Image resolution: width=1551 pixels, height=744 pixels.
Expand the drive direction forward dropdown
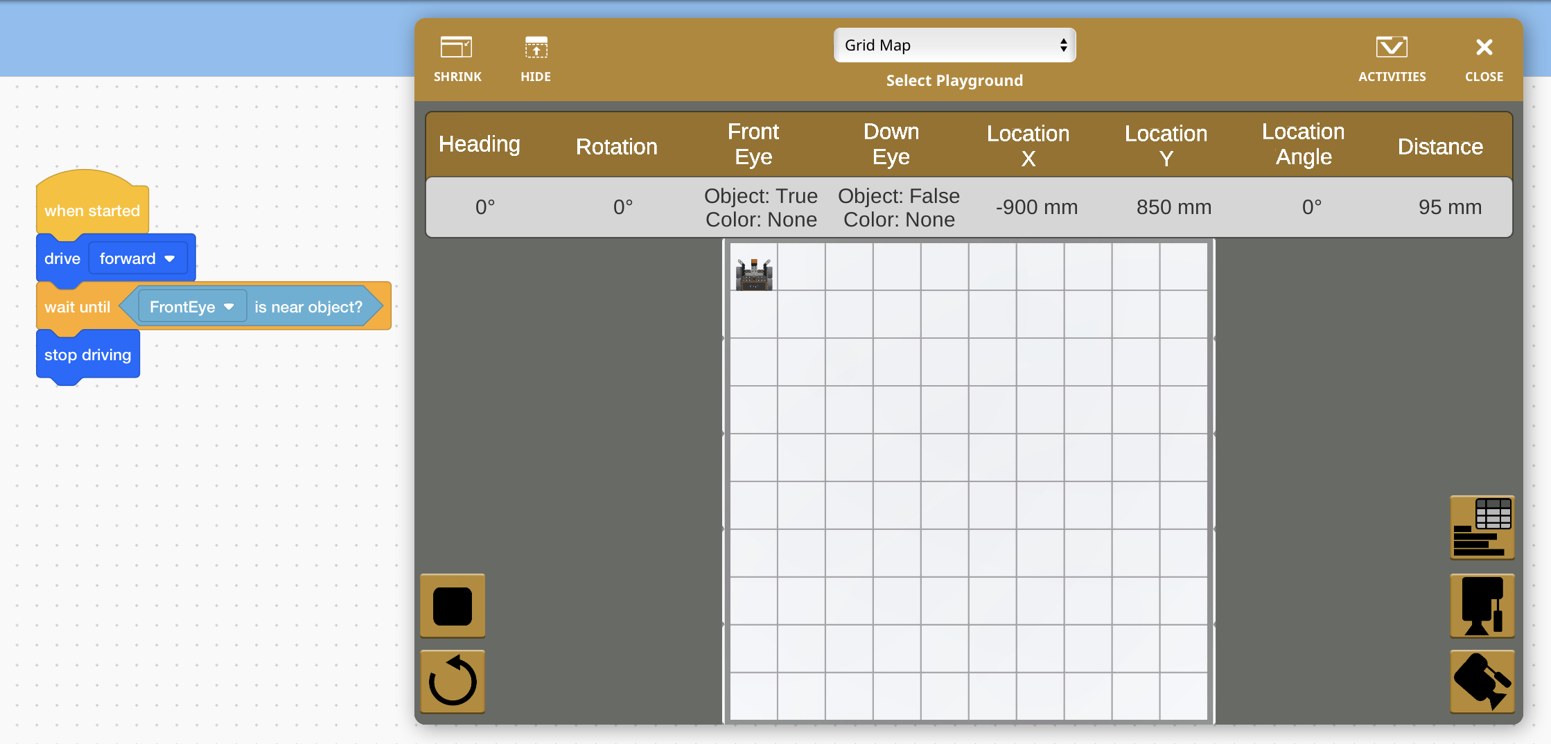tap(137, 258)
